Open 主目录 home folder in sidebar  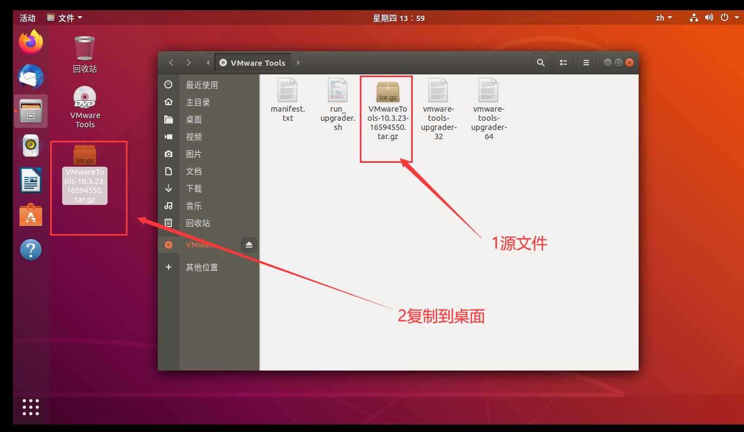(208, 102)
